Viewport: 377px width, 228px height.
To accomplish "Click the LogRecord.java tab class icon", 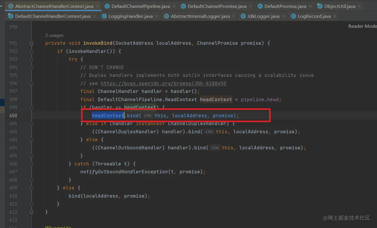I will coord(293,16).
